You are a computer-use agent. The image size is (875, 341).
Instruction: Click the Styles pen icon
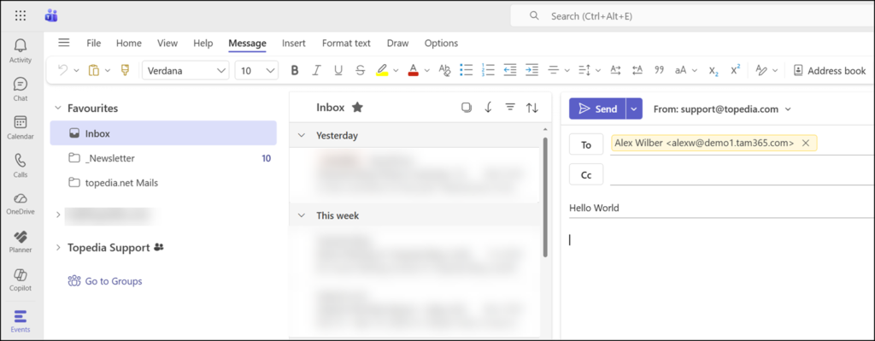point(761,70)
